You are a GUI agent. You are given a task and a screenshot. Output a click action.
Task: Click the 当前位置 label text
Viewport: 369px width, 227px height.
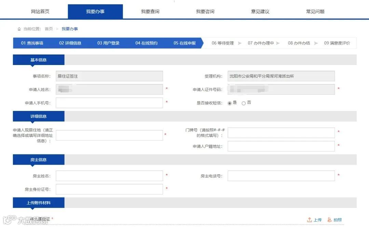pos(32,29)
